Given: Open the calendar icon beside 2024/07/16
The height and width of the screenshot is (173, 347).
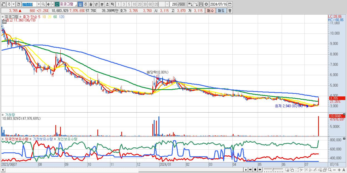Looking at the screenshot, I should click(x=230, y=4).
